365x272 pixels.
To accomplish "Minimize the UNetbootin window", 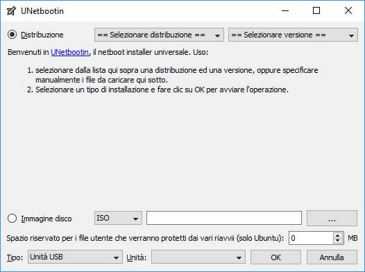I will tap(285, 10).
